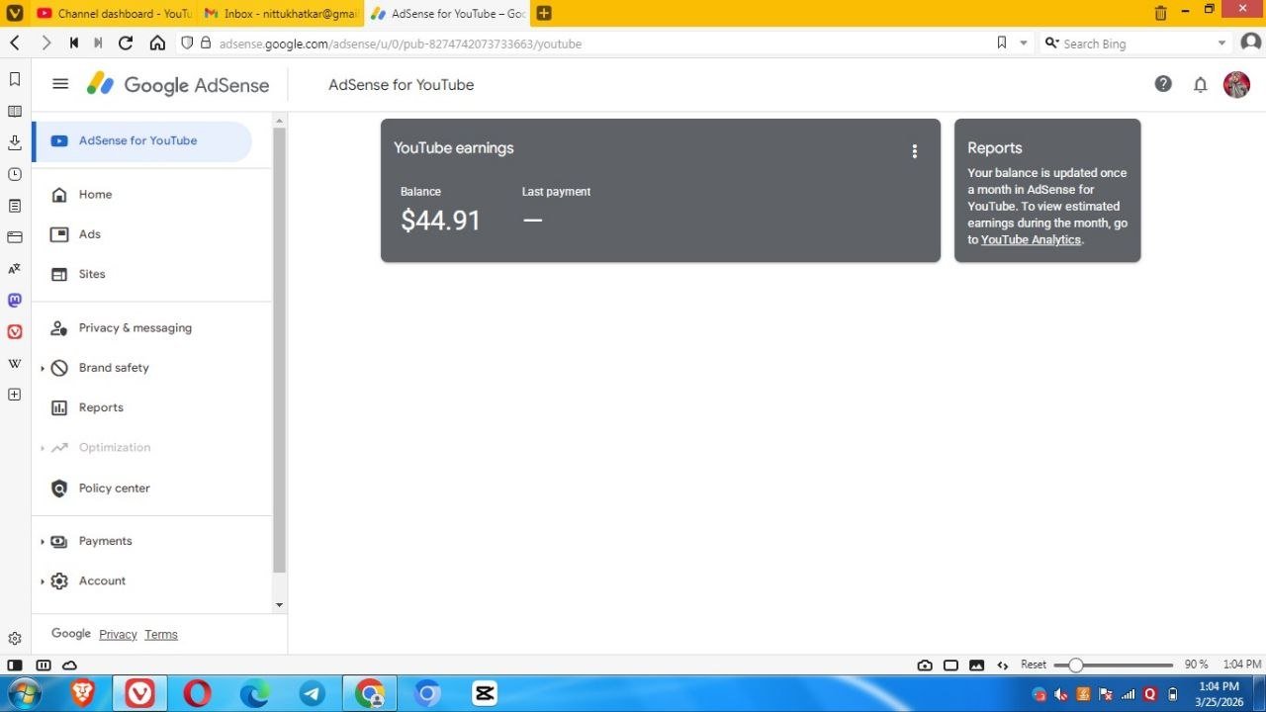
Task: Open YouTube earnings three-dot options menu
Action: 914,151
